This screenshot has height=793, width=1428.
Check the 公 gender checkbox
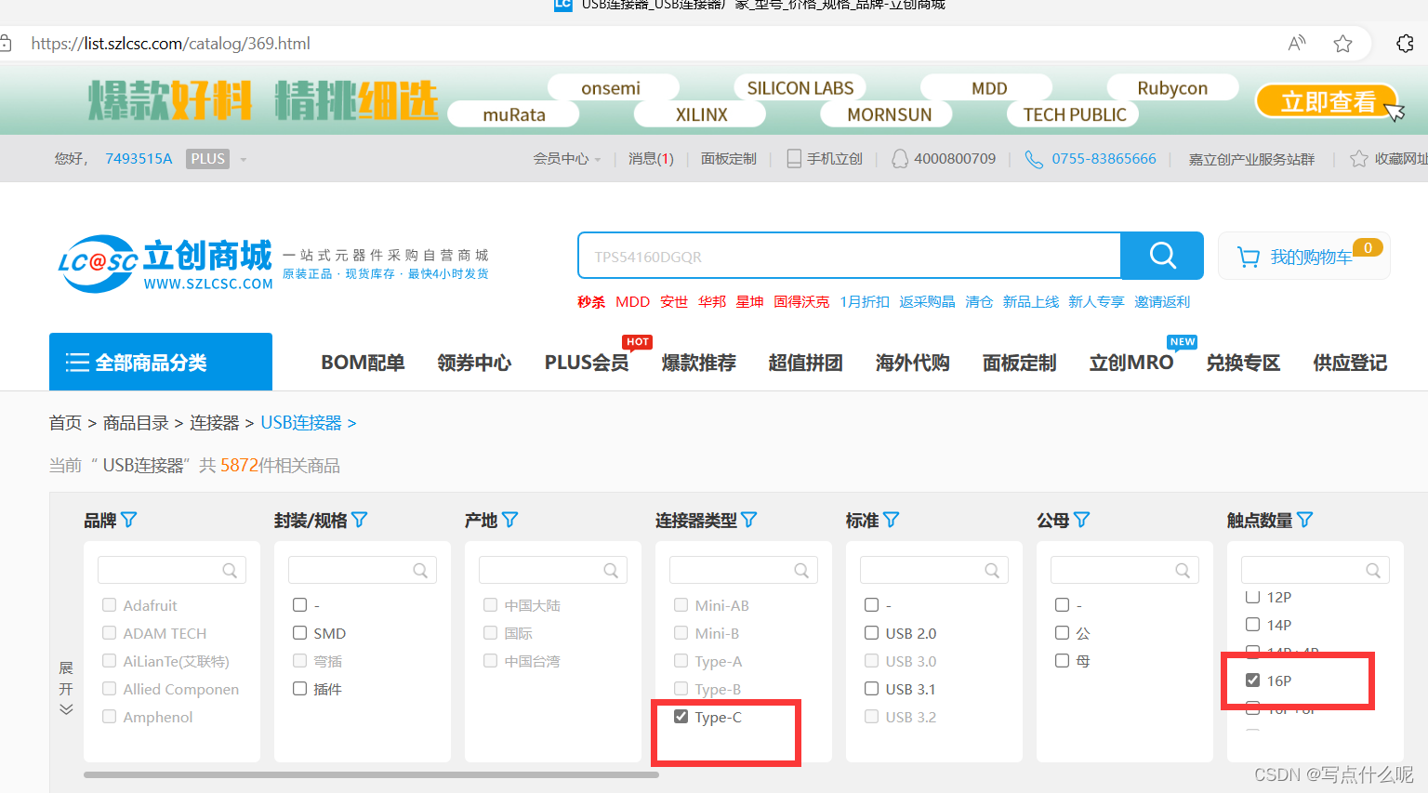pyautogui.click(x=1063, y=633)
